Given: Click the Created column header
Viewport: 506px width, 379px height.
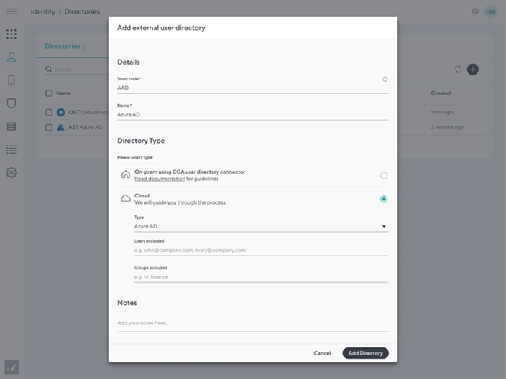Looking at the screenshot, I should click(441, 93).
